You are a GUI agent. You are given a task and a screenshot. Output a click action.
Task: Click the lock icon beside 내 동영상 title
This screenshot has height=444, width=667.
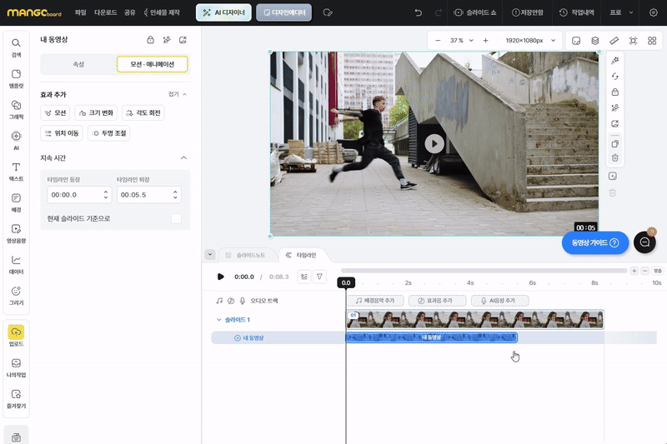[x=150, y=40]
